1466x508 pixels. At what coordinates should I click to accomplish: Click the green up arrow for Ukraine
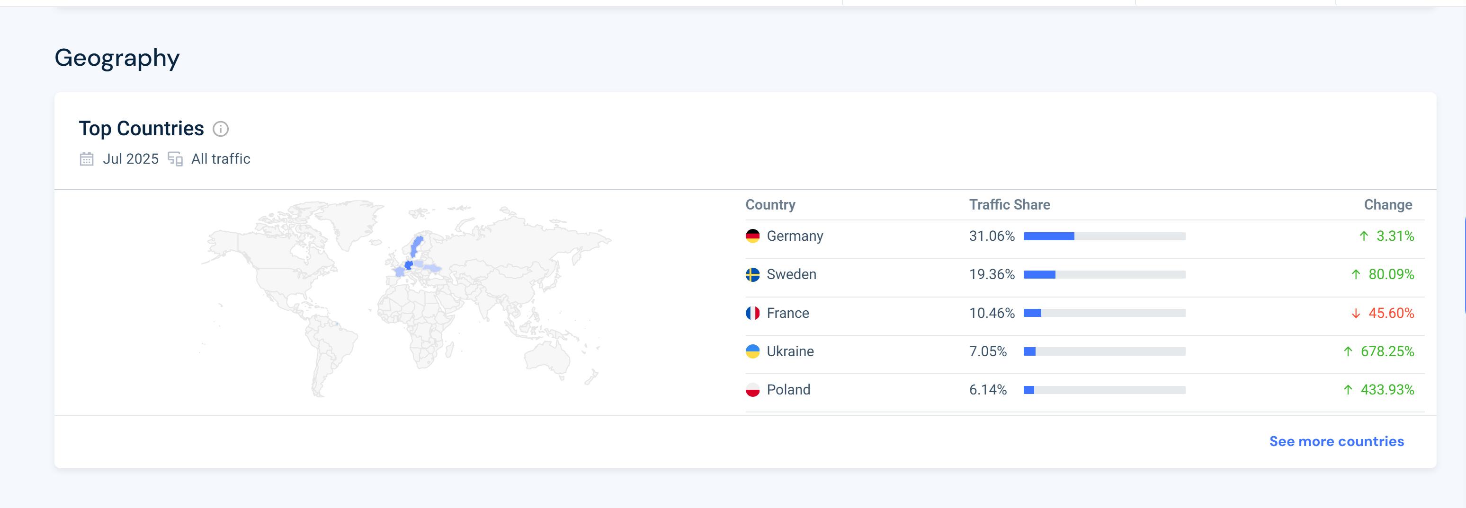[x=1348, y=352]
